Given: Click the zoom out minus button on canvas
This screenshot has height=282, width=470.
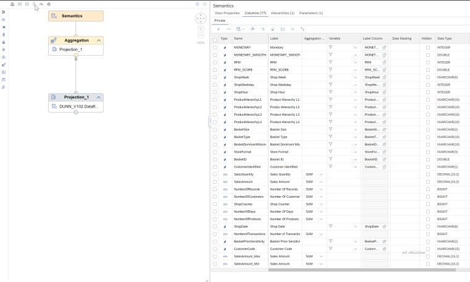Looking at the screenshot, I should click(200, 36).
